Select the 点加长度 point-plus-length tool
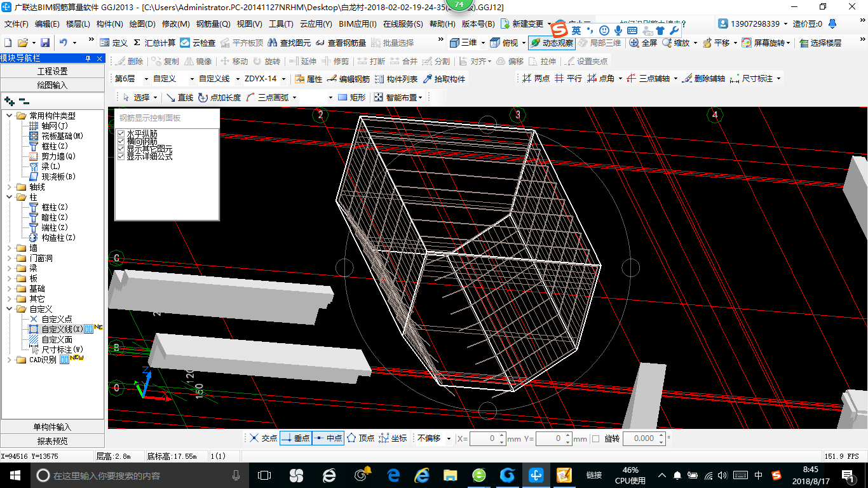The height and width of the screenshot is (488, 868). (219, 97)
